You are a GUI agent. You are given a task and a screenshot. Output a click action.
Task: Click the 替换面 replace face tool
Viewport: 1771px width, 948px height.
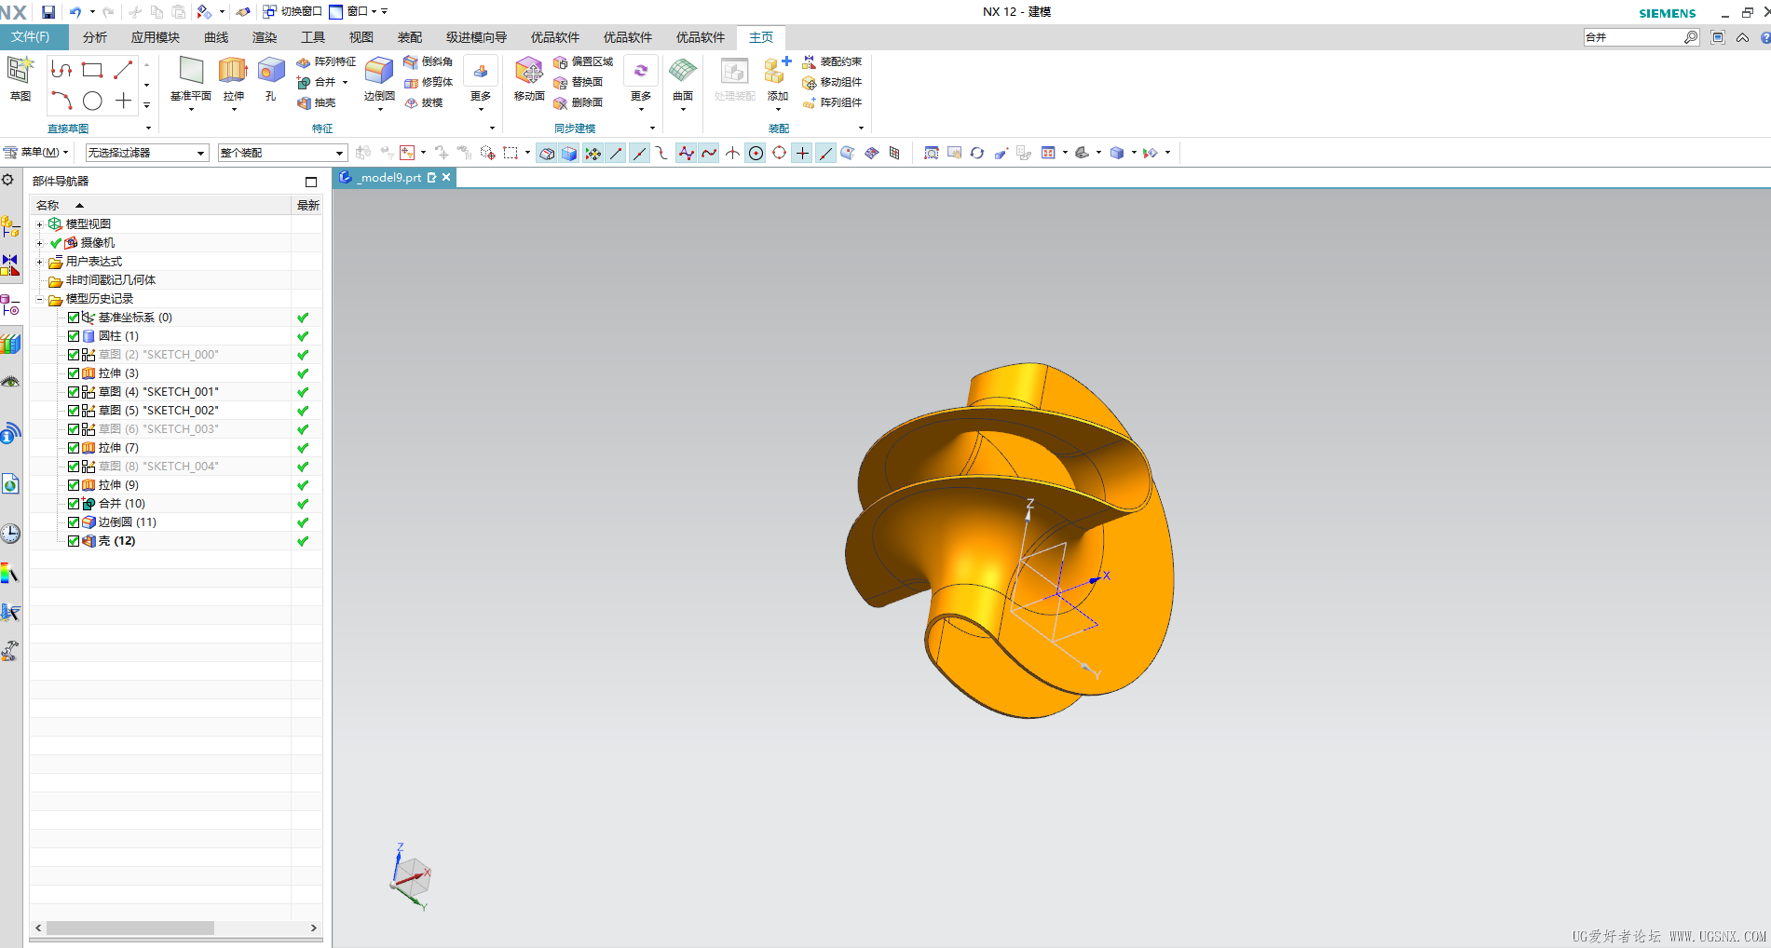578,82
